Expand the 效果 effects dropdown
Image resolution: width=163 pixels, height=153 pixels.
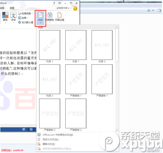point(23,18)
